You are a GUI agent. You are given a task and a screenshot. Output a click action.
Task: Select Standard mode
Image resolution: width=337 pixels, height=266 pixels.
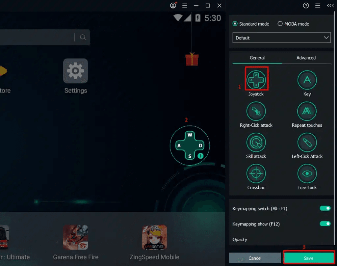[235, 24]
